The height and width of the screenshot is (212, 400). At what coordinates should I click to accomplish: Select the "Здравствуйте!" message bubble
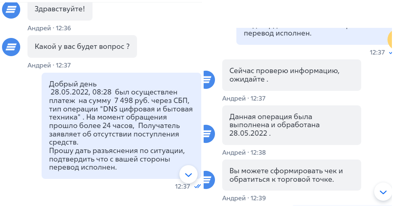[60, 9]
